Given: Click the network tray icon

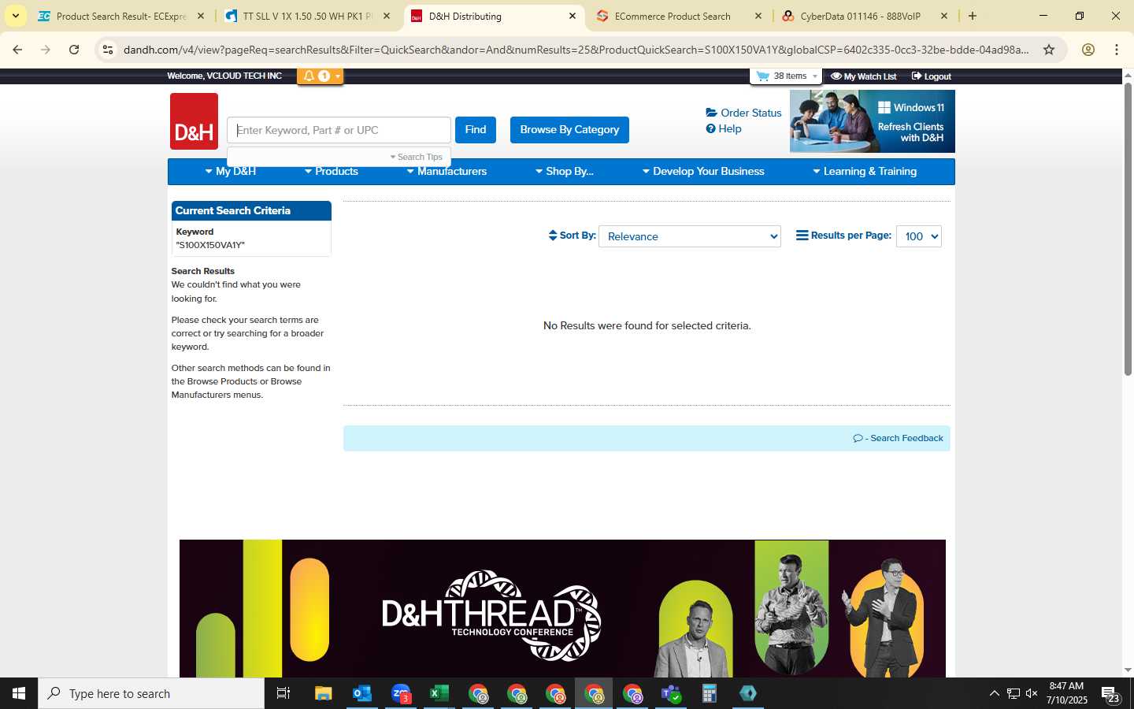Looking at the screenshot, I should [x=1013, y=693].
